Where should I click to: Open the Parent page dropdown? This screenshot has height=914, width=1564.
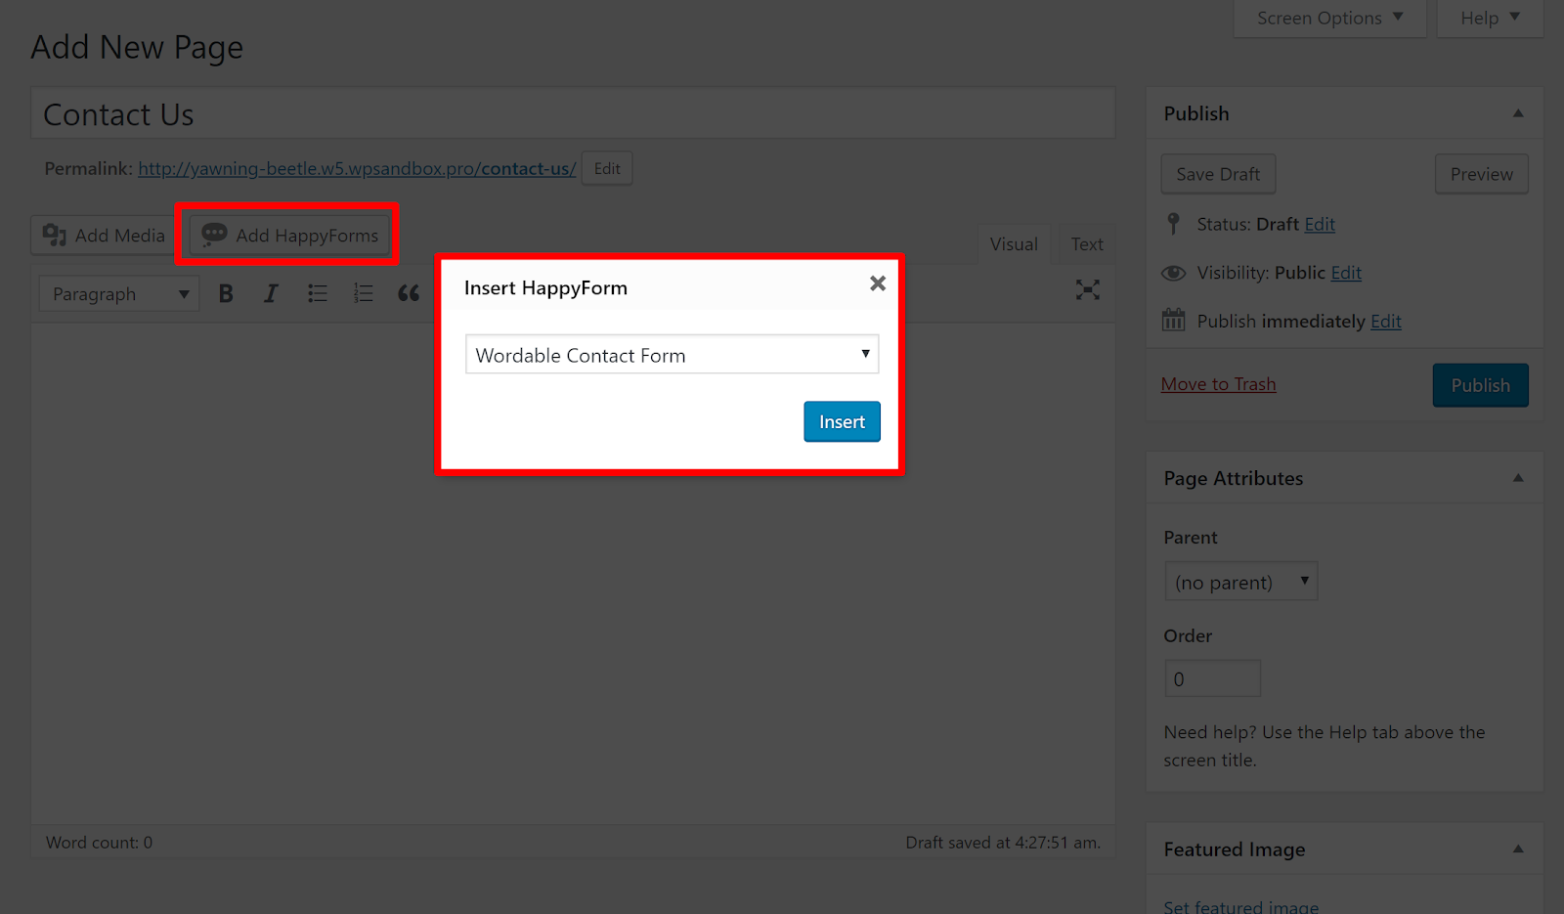[1240, 581]
